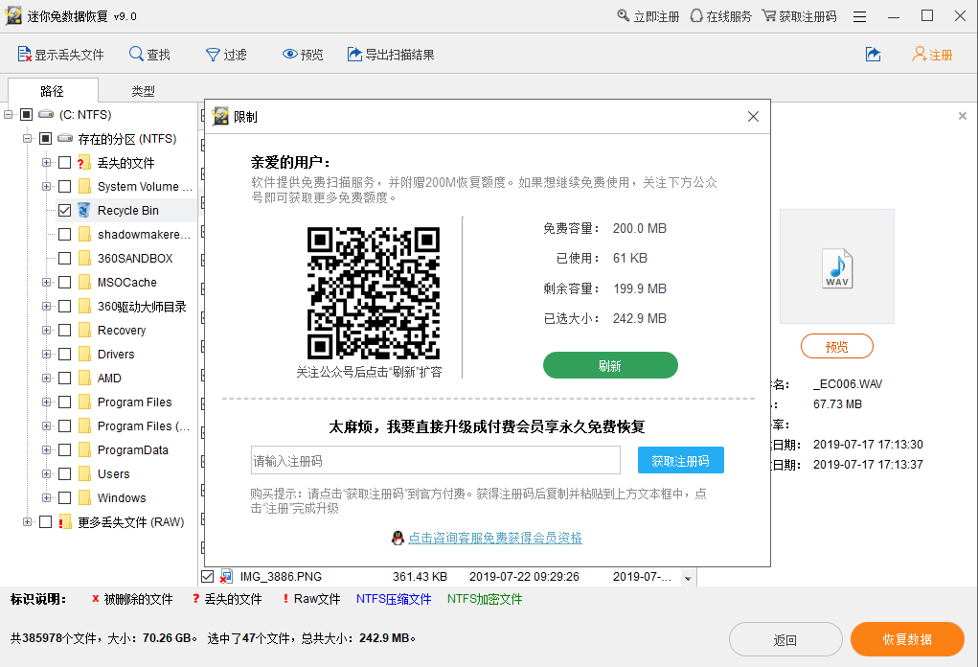The height and width of the screenshot is (667, 978).
Task: Check the shadowmakere folder checkbox
Action: click(x=65, y=235)
